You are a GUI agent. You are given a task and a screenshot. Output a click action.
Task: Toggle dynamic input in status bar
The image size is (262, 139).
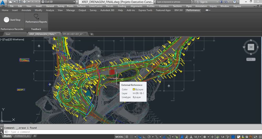140,137
